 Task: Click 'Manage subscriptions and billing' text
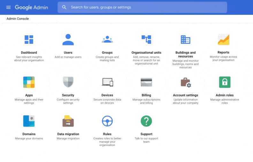146,101
